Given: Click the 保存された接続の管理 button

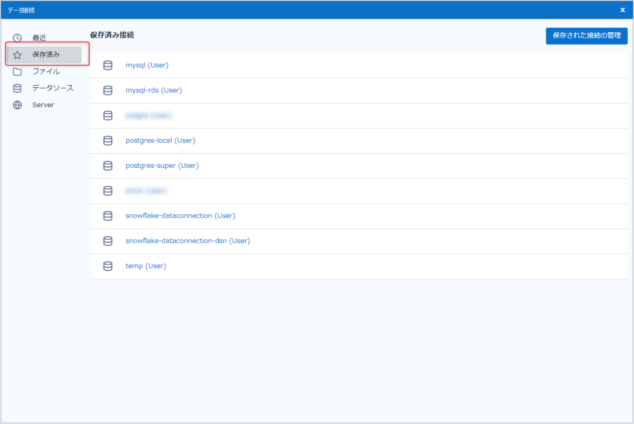Looking at the screenshot, I should pos(586,36).
